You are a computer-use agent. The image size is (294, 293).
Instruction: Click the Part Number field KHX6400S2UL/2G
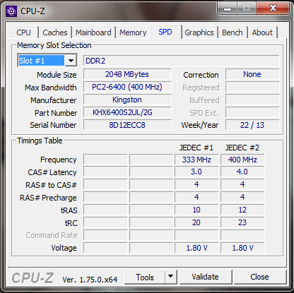(127, 112)
